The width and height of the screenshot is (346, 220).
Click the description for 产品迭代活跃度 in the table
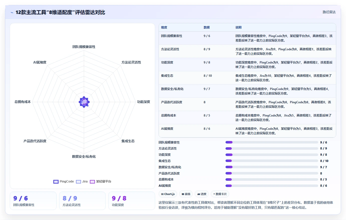(283, 104)
